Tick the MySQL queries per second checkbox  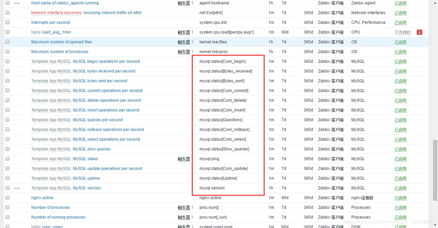[7, 120]
